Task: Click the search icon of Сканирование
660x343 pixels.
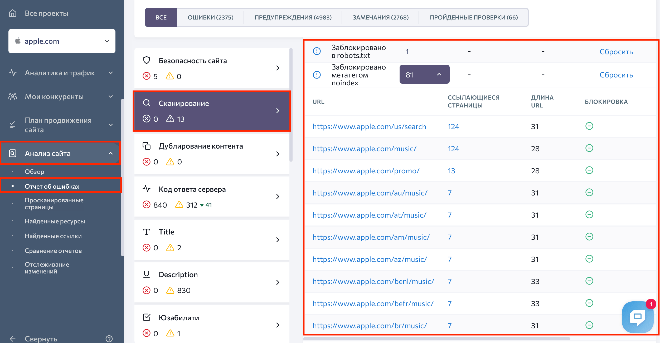Action: pos(147,103)
